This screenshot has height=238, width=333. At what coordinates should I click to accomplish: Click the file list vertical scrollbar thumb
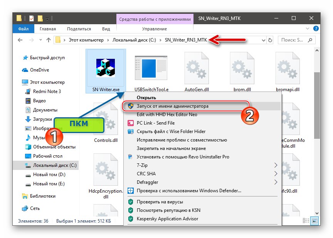317,105
